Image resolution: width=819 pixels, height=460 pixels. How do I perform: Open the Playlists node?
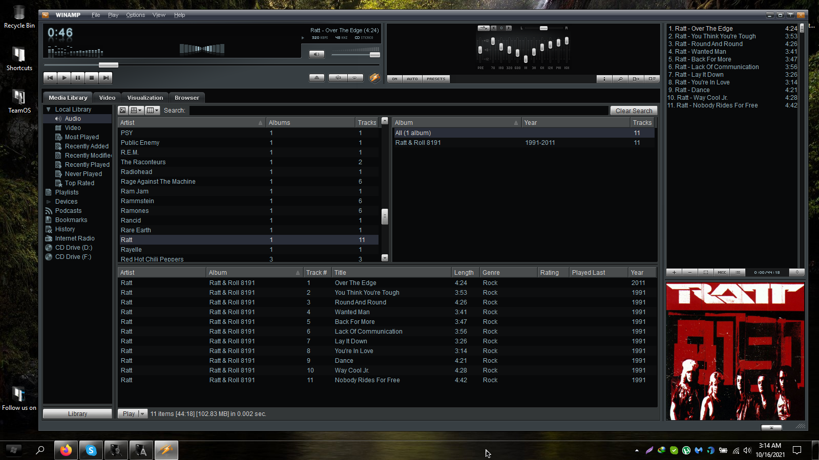click(67, 192)
